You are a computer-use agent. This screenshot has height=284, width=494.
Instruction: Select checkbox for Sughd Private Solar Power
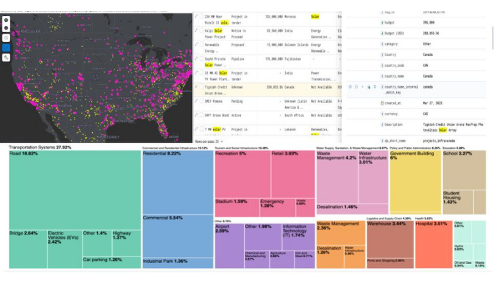(202, 58)
